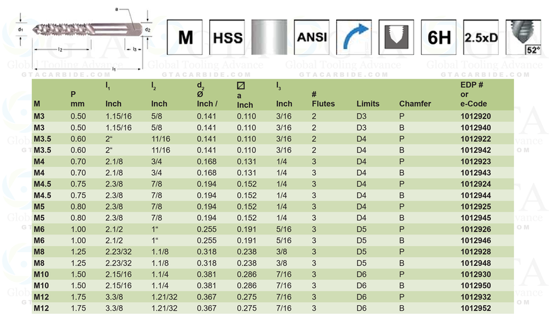The image size is (558, 314).
Task: Open EDP code 1012920
Action: 475,117
